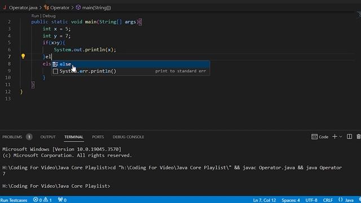Create a new terminal with the plus icon

pyautogui.click(x=334, y=136)
